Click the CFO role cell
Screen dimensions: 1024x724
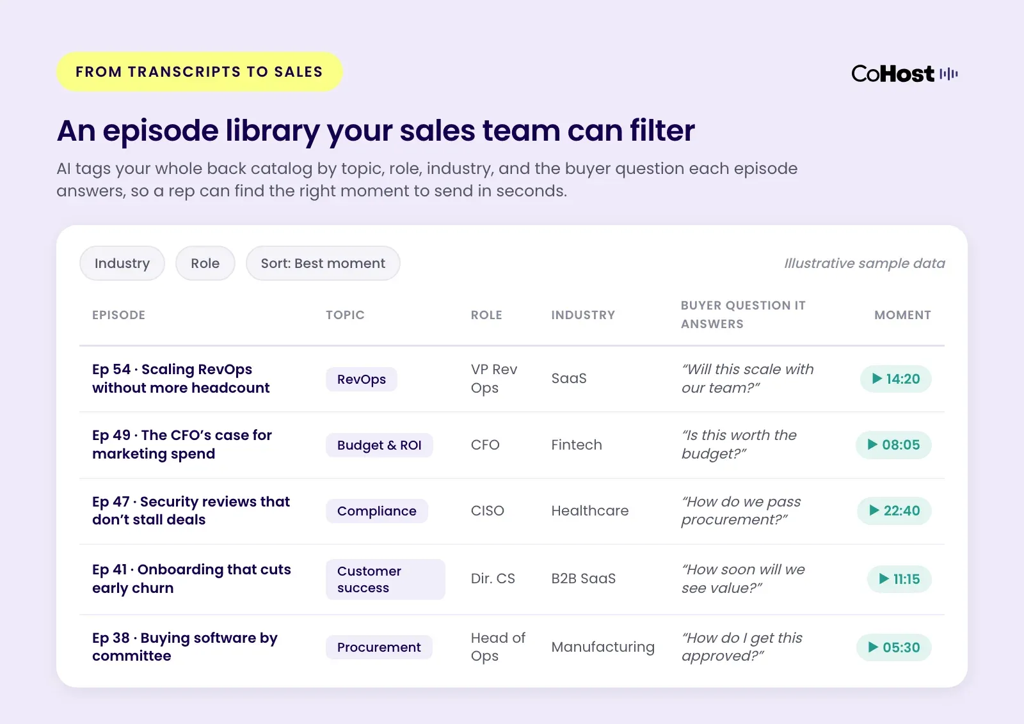[485, 445]
